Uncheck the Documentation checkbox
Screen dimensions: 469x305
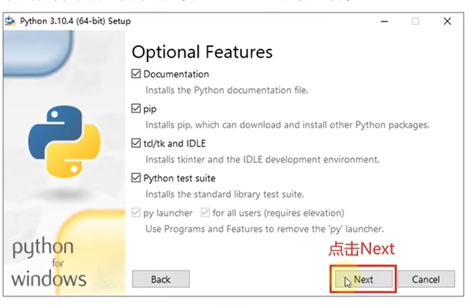[136, 74]
